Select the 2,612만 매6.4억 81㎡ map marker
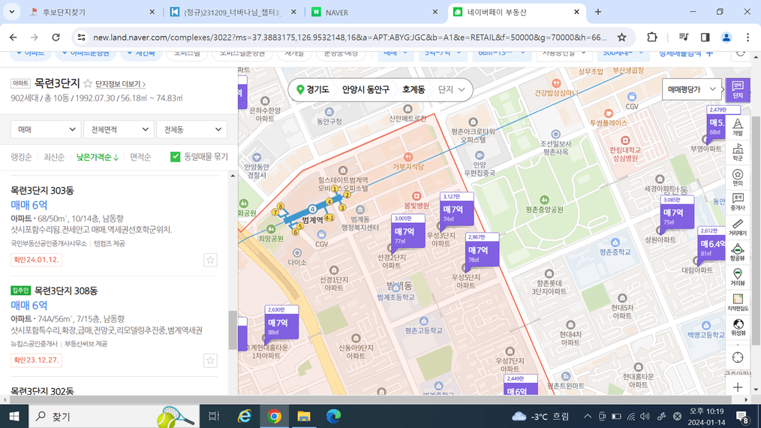 [711, 243]
